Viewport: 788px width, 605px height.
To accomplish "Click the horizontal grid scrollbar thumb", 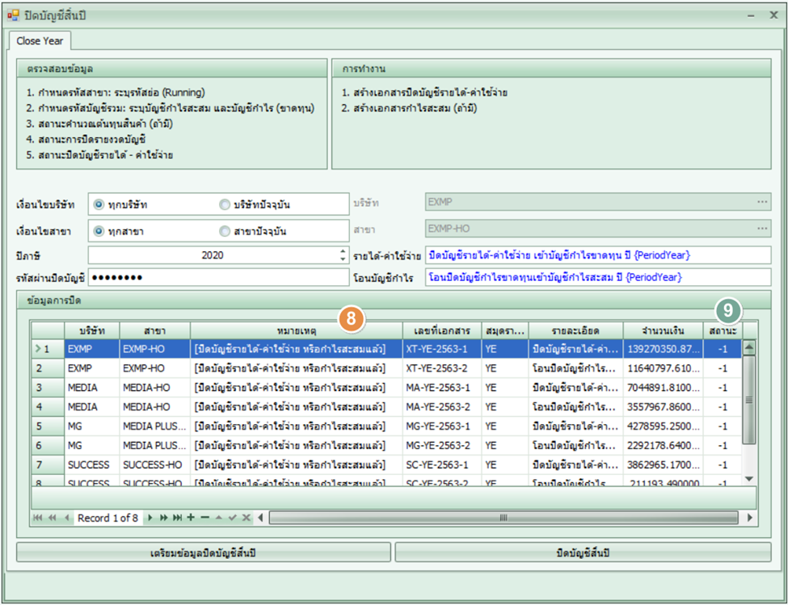I will coord(503,518).
